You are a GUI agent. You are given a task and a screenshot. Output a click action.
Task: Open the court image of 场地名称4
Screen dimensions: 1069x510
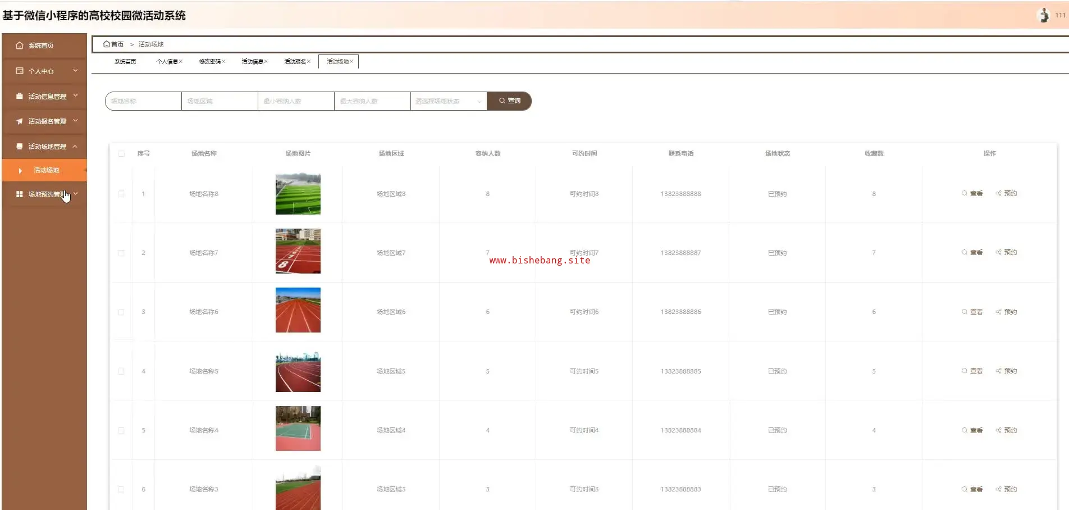click(298, 429)
